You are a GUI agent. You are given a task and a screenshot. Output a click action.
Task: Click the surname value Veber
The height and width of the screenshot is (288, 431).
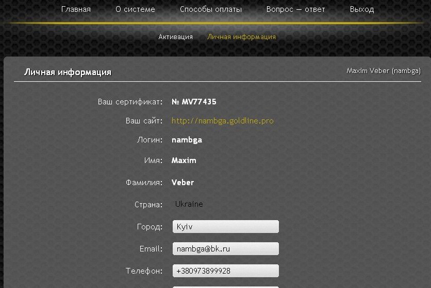pos(183,183)
